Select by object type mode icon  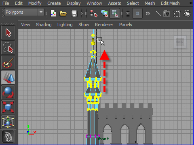(x=104, y=13)
